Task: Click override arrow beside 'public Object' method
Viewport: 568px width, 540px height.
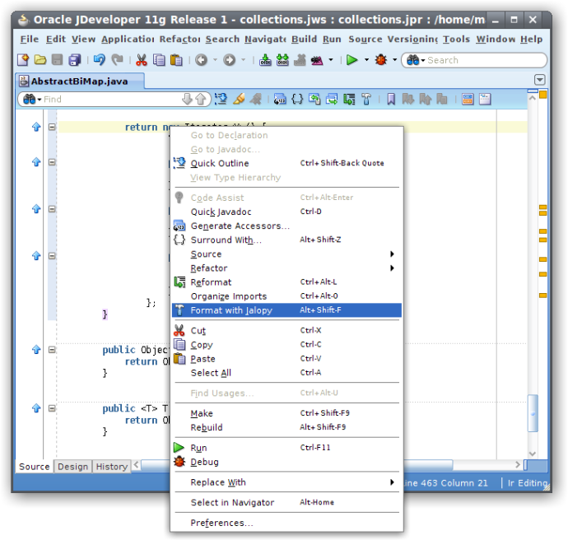Action: click(36, 350)
